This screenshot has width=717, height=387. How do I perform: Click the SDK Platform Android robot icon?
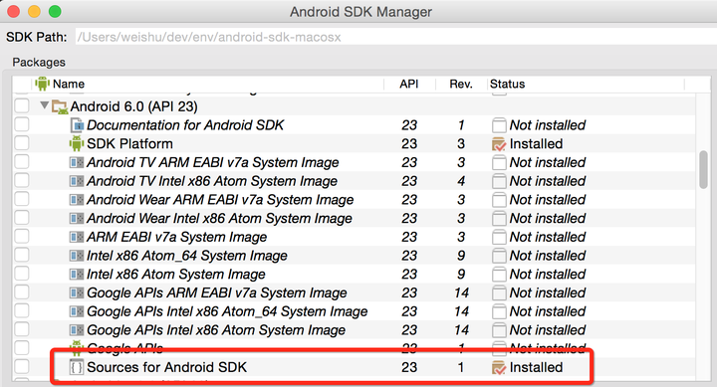click(77, 143)
